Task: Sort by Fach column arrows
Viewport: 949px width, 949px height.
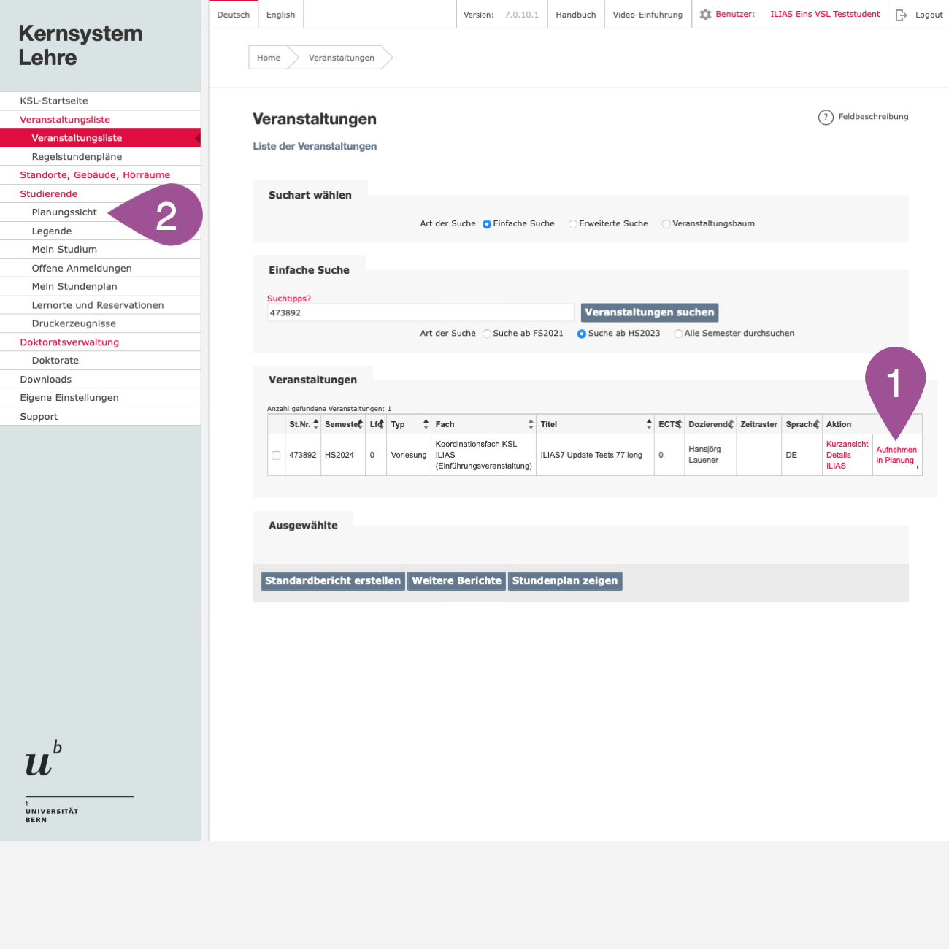Action: (531, 424)
